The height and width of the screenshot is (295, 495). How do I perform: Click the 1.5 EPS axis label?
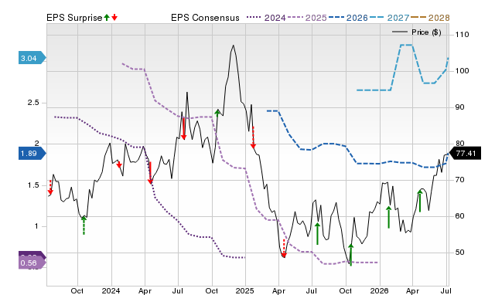click(33, 185)
